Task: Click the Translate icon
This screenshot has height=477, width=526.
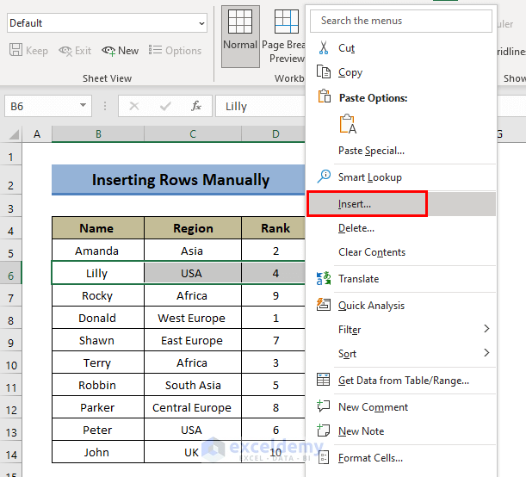Action: pos(324,278)
